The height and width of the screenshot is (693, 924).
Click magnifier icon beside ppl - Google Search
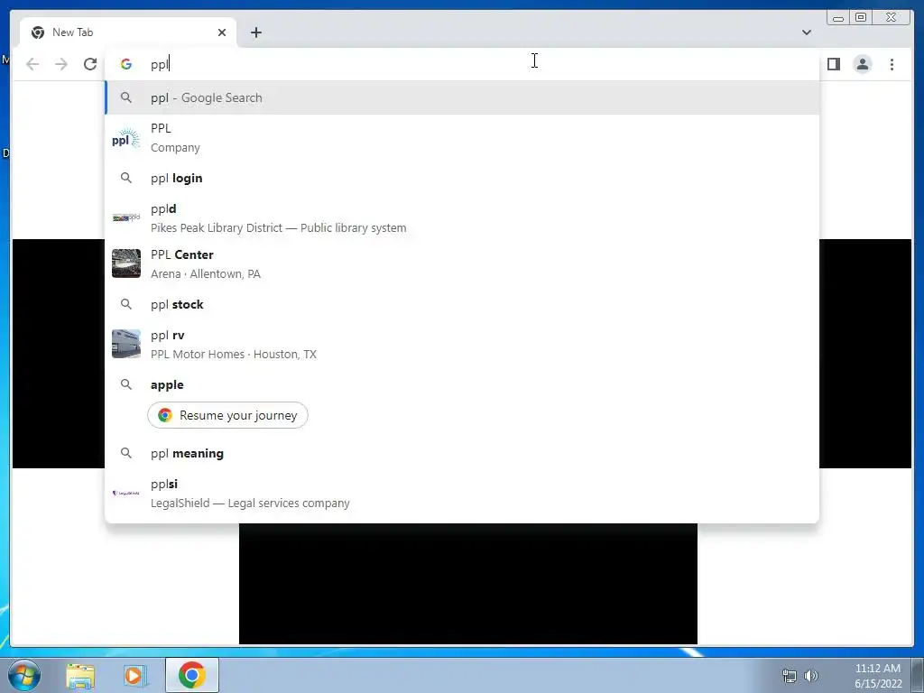(126, 97)
